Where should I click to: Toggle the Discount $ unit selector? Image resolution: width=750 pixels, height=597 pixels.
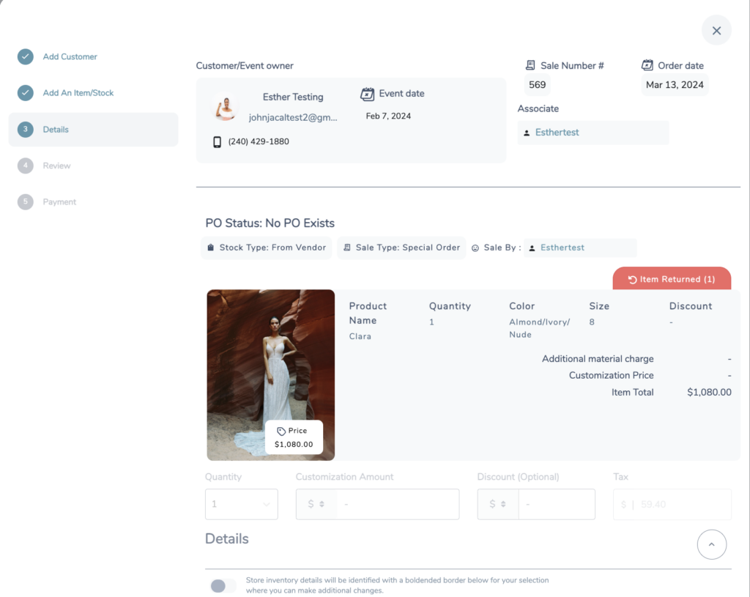pos(498,504)
